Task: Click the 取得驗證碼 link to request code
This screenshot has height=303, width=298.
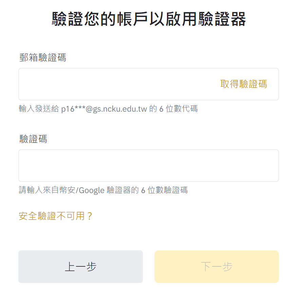Action: pyautogui.click(x=243, y=84)
